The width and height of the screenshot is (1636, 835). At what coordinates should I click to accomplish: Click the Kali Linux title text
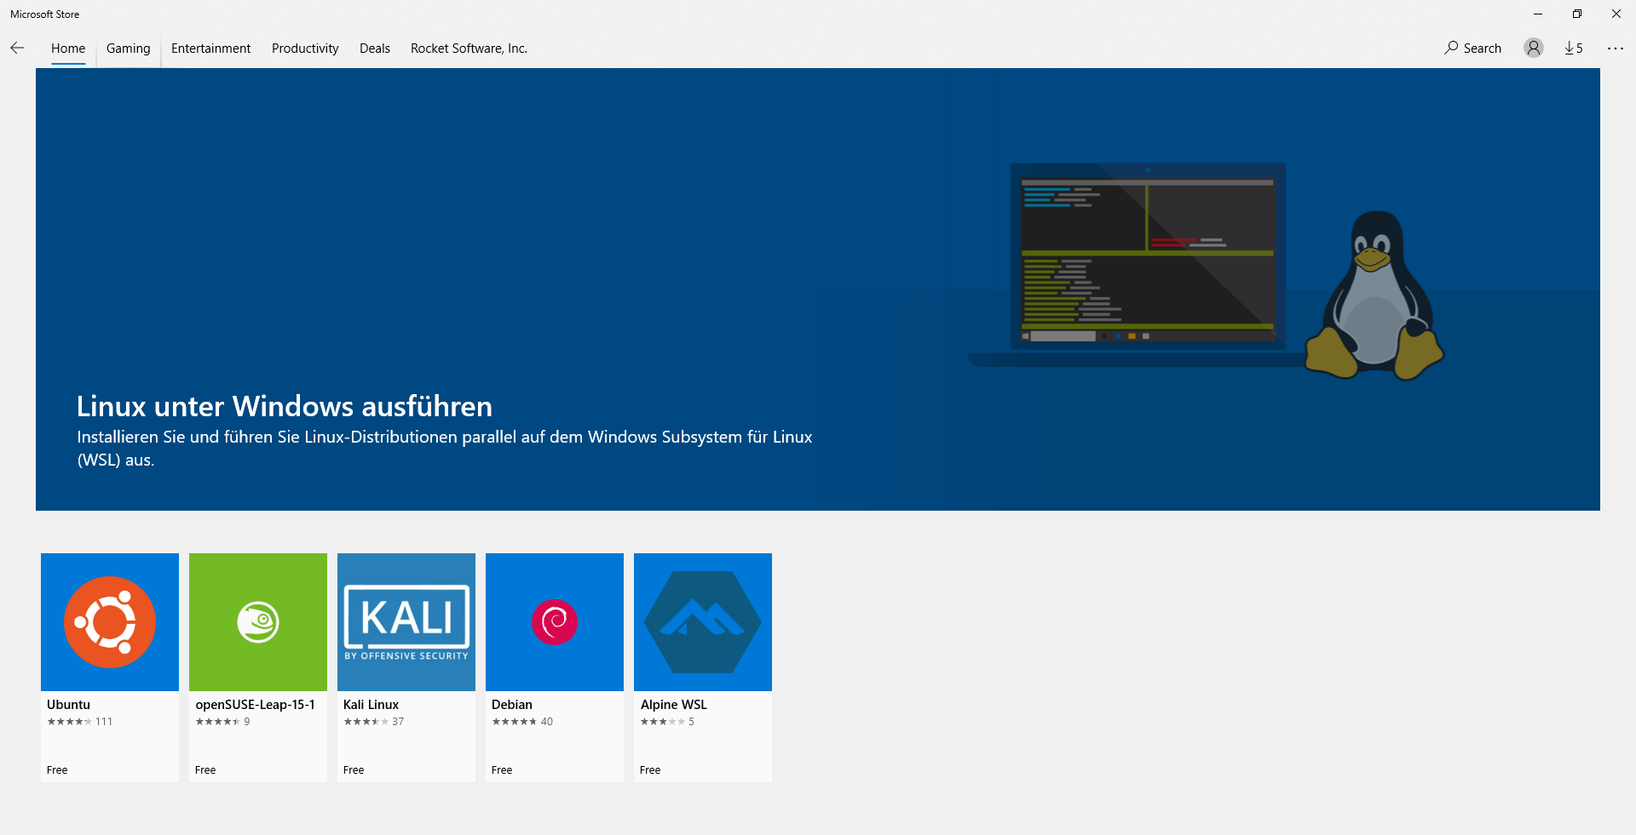point(371,705)
